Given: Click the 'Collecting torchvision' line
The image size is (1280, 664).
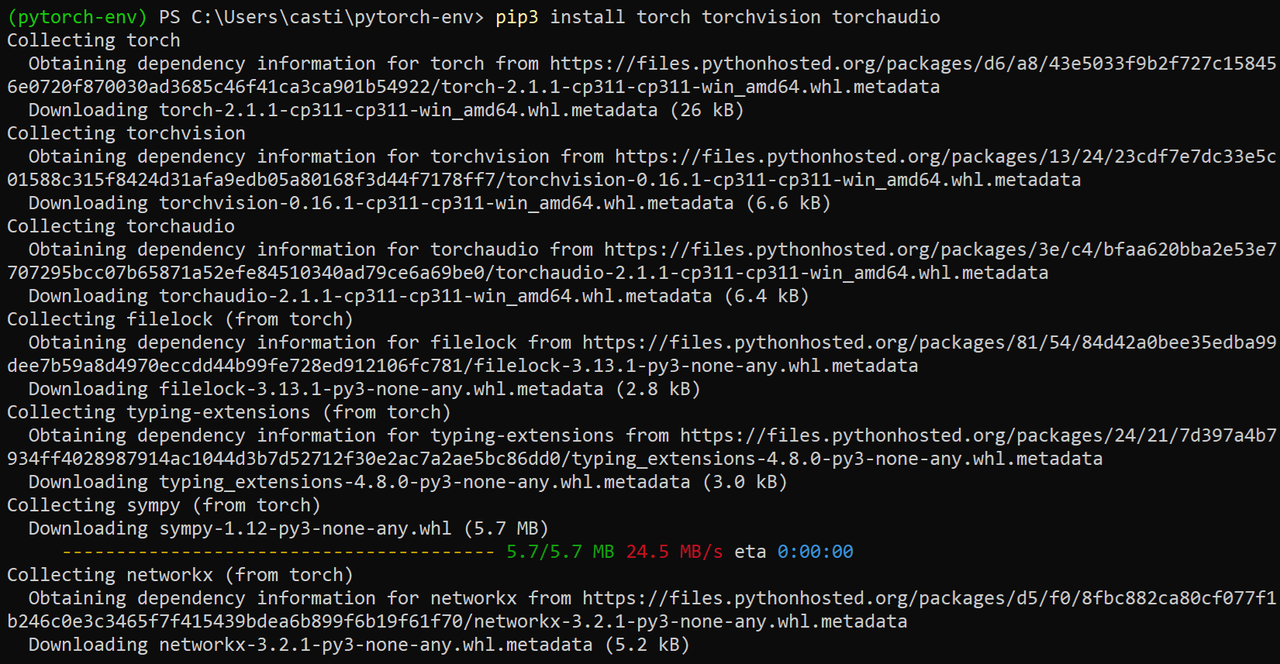Looking at the screenshot, I should click(x=126, y=133).
